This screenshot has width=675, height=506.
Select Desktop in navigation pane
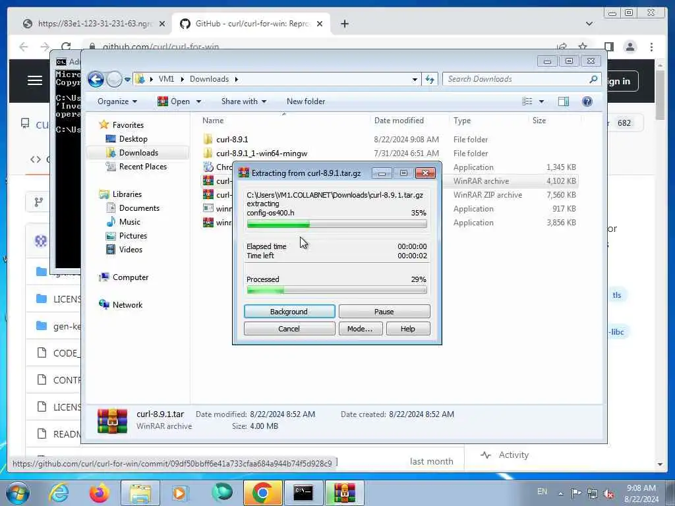[x=127, y=139]
